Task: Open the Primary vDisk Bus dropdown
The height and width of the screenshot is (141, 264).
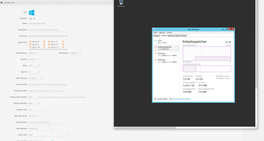Action: pos(34,103)
